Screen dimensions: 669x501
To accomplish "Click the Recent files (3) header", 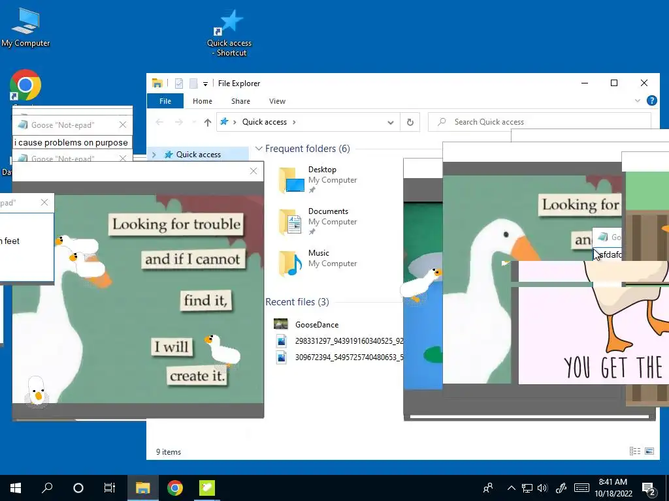I will (297, 302).
